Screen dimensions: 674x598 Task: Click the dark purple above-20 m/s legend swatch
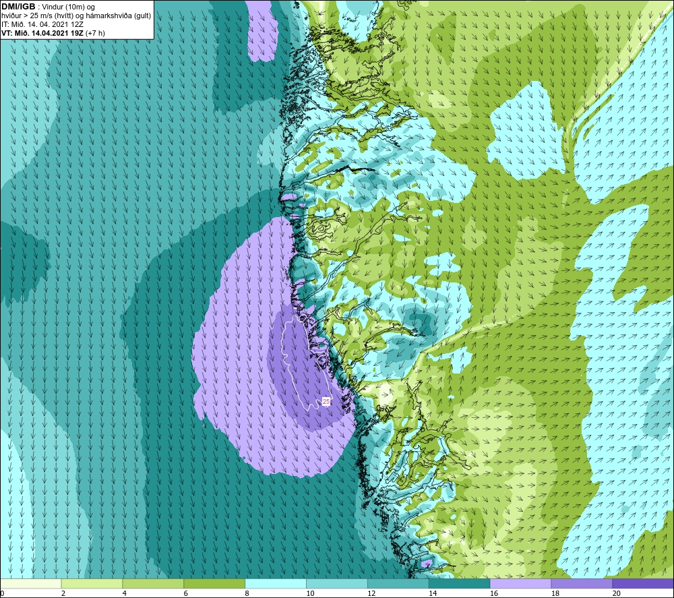643,584
